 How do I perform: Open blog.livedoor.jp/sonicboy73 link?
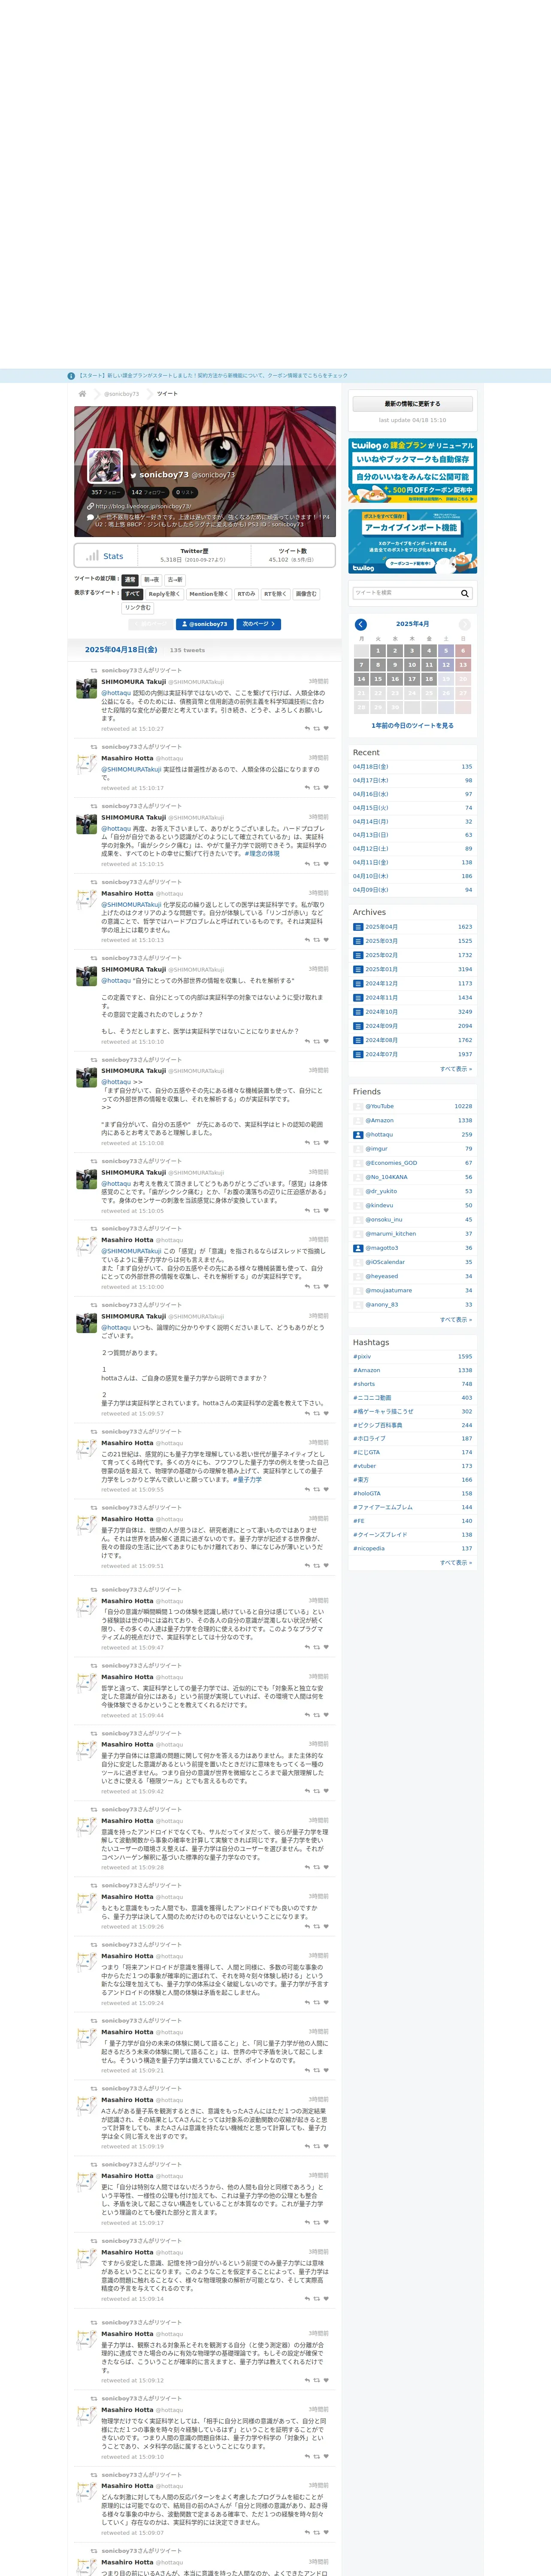(x=143, y=506)
